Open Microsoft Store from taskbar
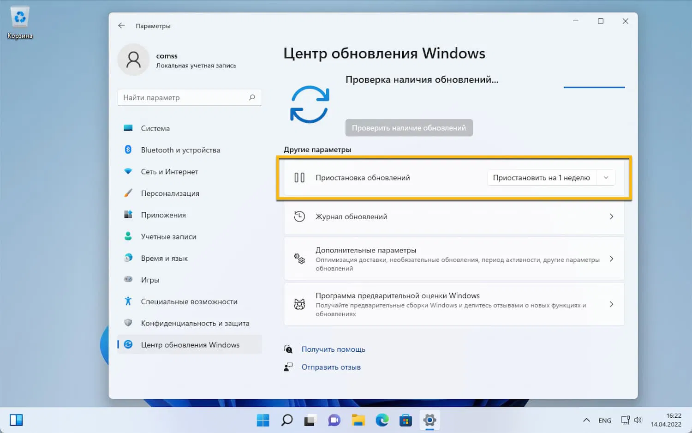The image size is (692, 433). pyautogui.click(x=406, y=420)
